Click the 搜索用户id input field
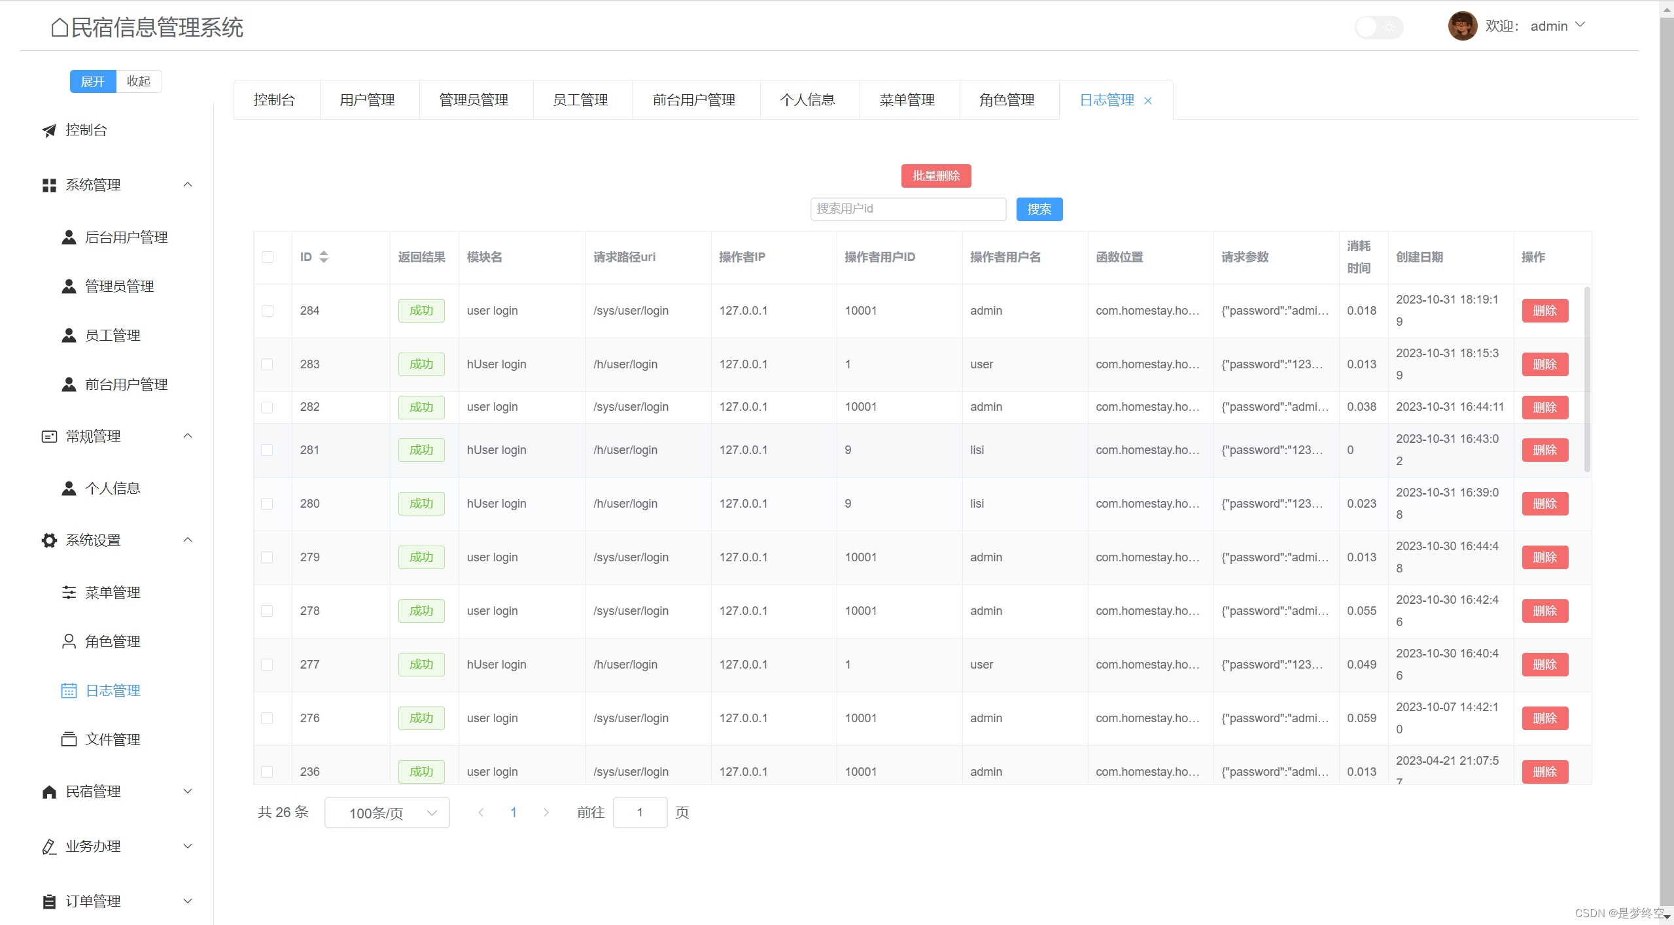Image resolution: width=1674 pixels, height=925 pixels. [x=909, y=209]
